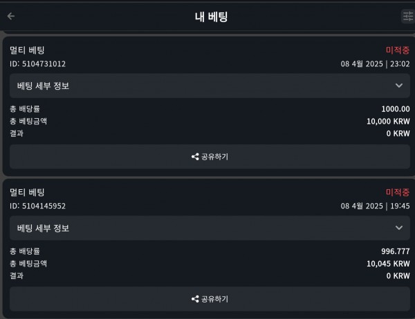
Task: Go back using the top-left arrow
Action: (11, 17)
